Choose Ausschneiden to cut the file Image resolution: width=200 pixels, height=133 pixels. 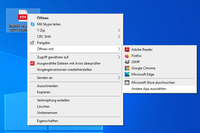[75, 86]
